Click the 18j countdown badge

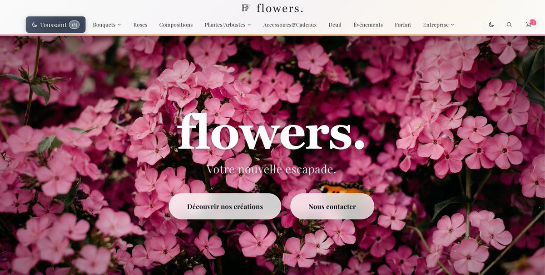pyautogui.click(x=74, y=25)
